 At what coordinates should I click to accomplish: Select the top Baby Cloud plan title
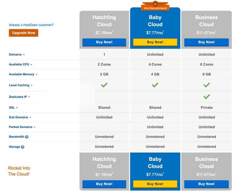click(x=155, y=21)
